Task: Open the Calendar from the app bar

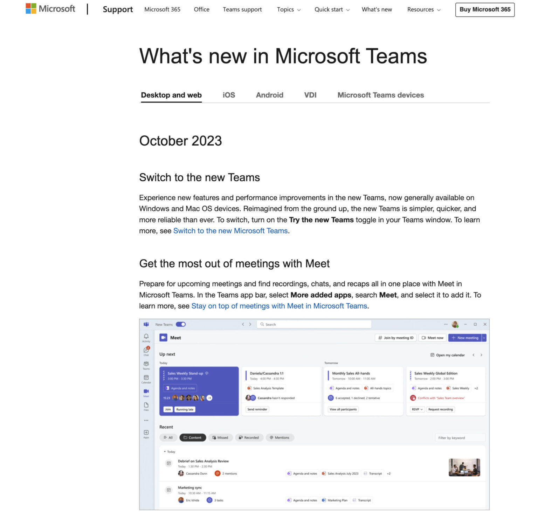Action: pyautogui.click(x=146, y=377)
